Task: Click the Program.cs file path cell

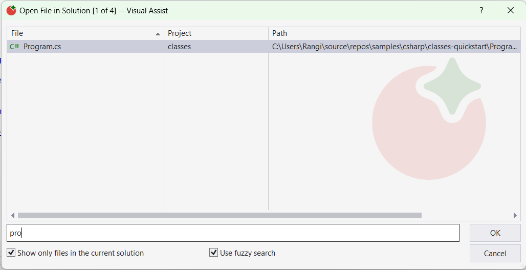Action: tap(394, 47)
